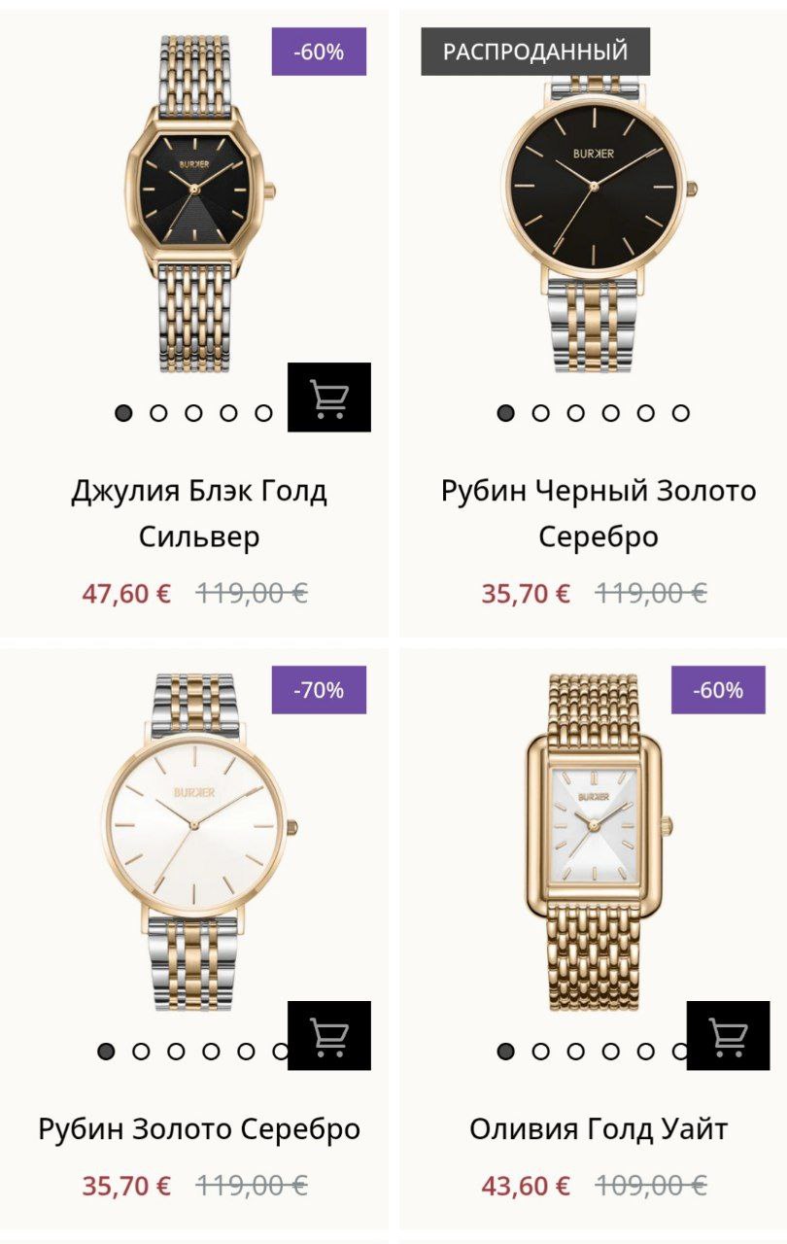
Task: Select last image dot for Рубин Черный Золото Серебро
Action: [x=680, y=413]
